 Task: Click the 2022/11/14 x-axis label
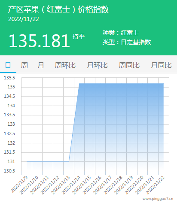pos(71,185)
